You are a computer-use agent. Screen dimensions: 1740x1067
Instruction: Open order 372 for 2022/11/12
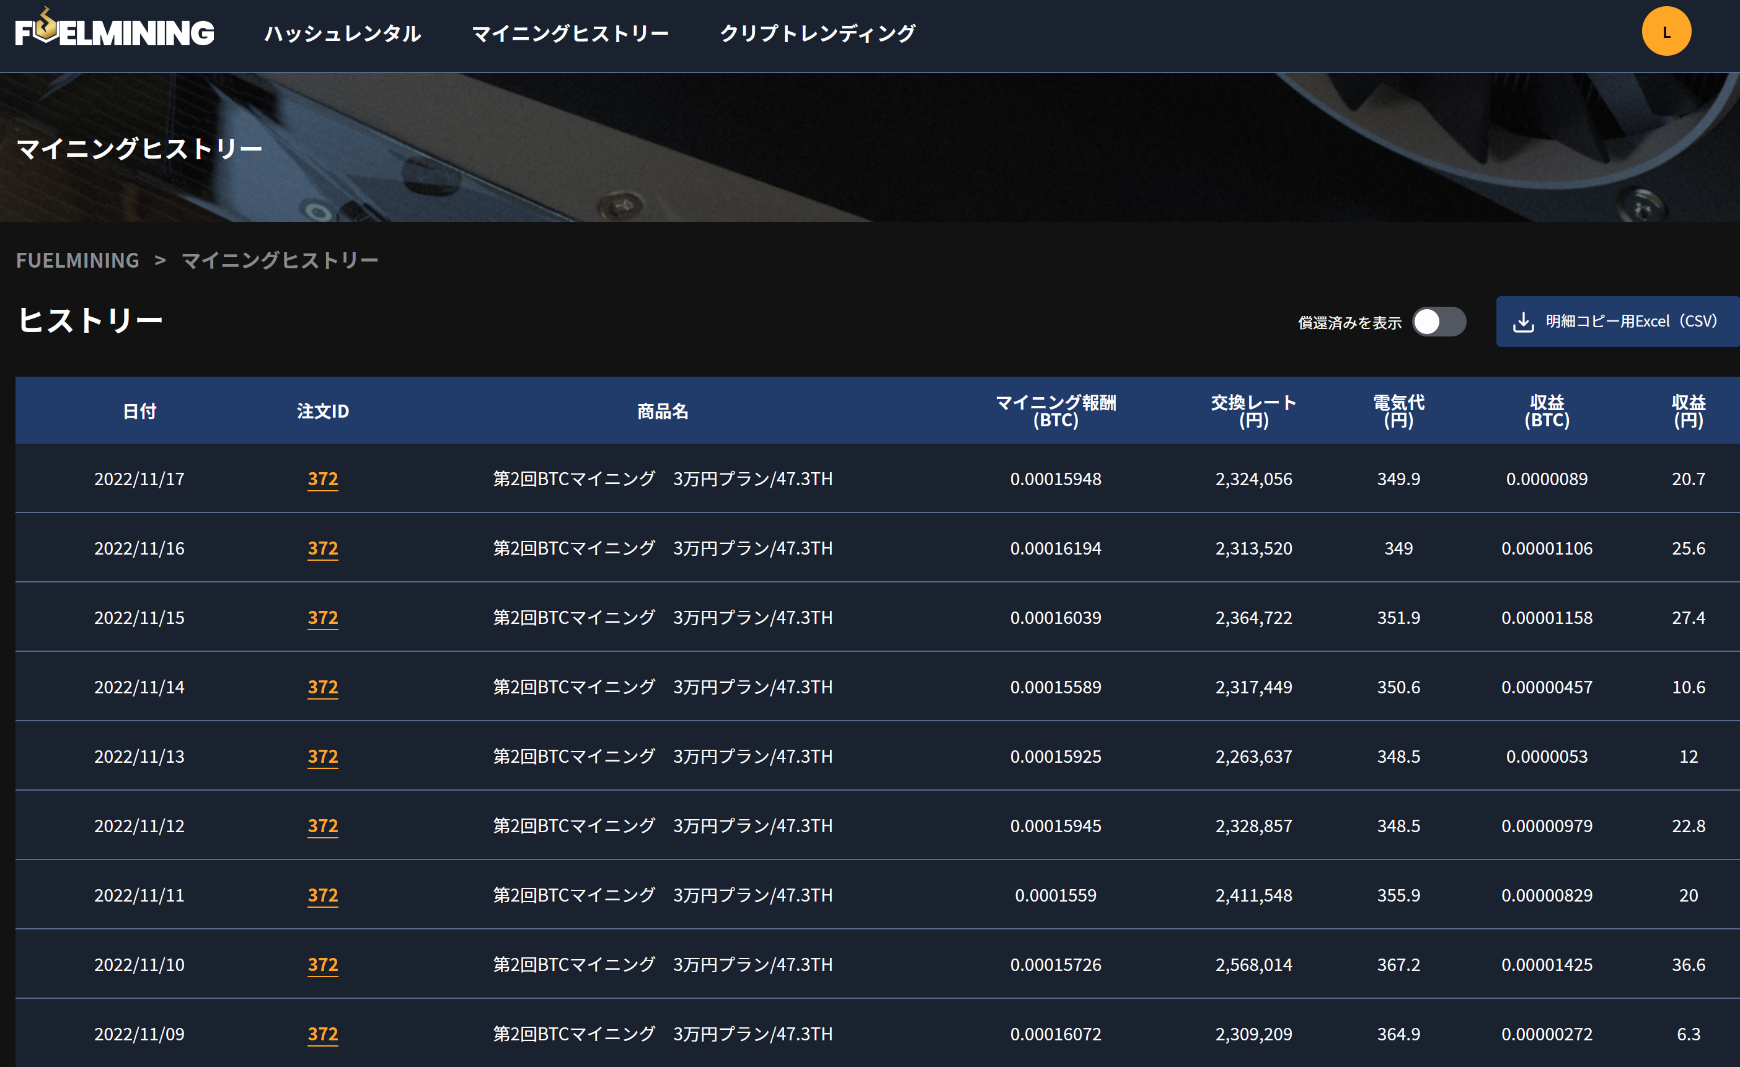(x=323, y=825)
